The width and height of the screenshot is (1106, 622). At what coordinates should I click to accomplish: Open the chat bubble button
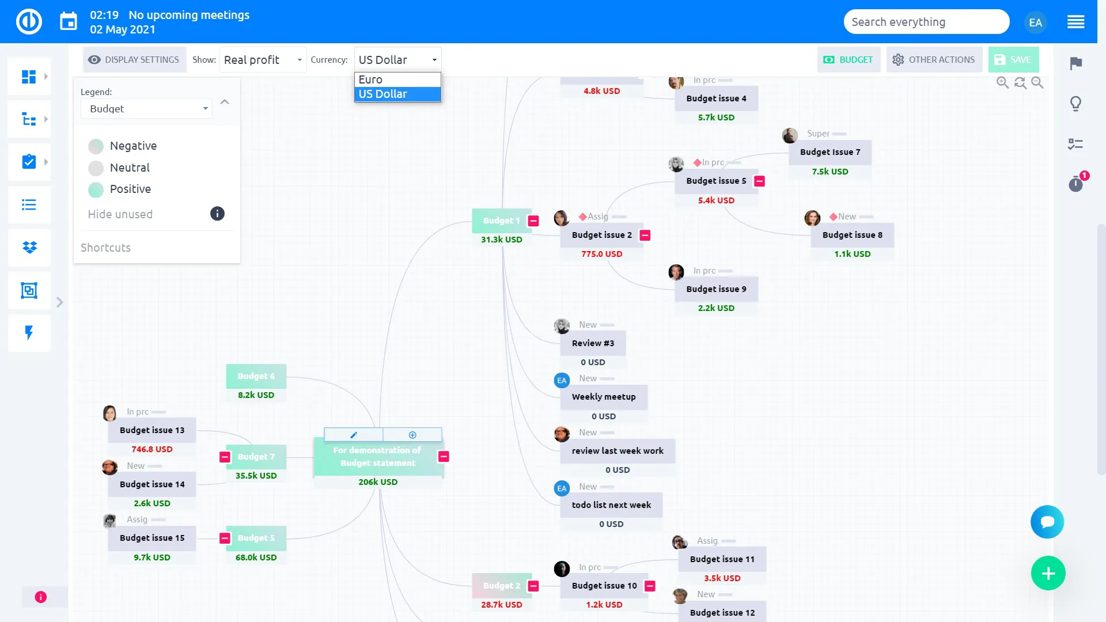(1047, 522)
